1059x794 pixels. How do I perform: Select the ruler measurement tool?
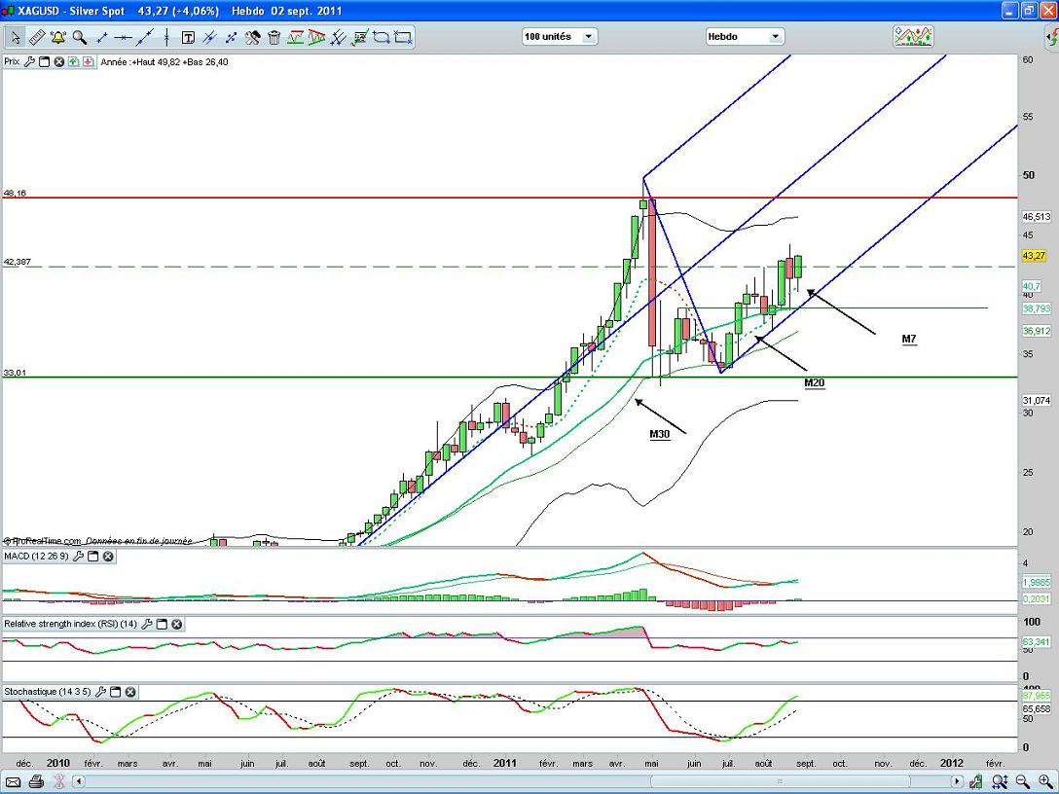coord(36,38)
